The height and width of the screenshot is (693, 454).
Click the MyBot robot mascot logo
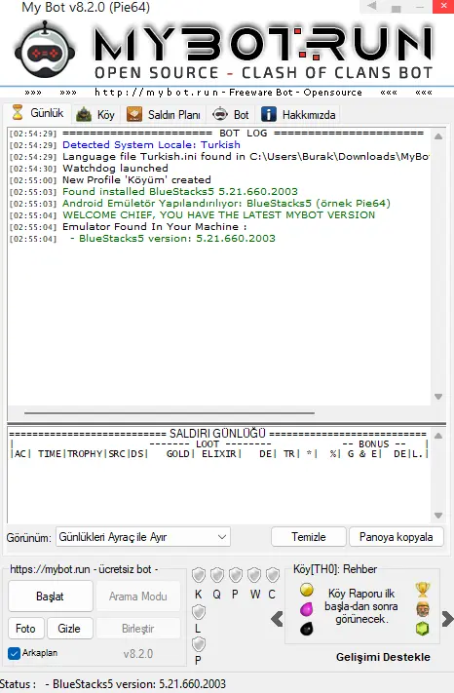(44, 50)
